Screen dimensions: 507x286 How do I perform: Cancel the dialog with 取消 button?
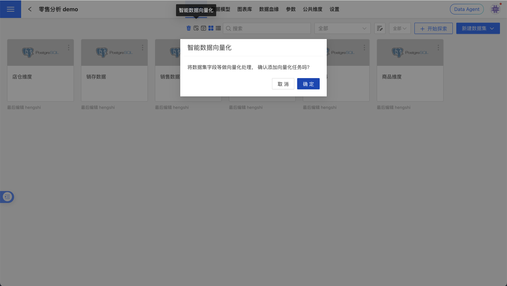283,84
